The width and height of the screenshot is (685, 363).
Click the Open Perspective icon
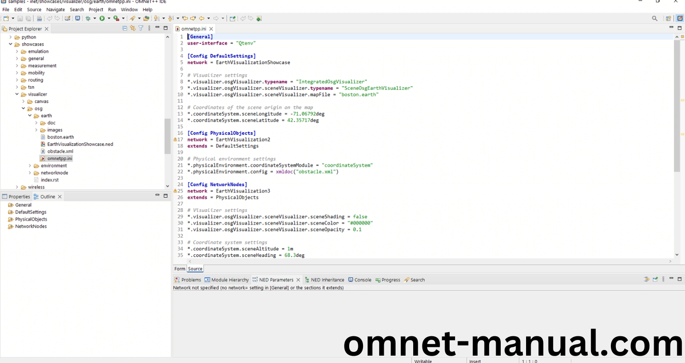click(x=668, y=18)
